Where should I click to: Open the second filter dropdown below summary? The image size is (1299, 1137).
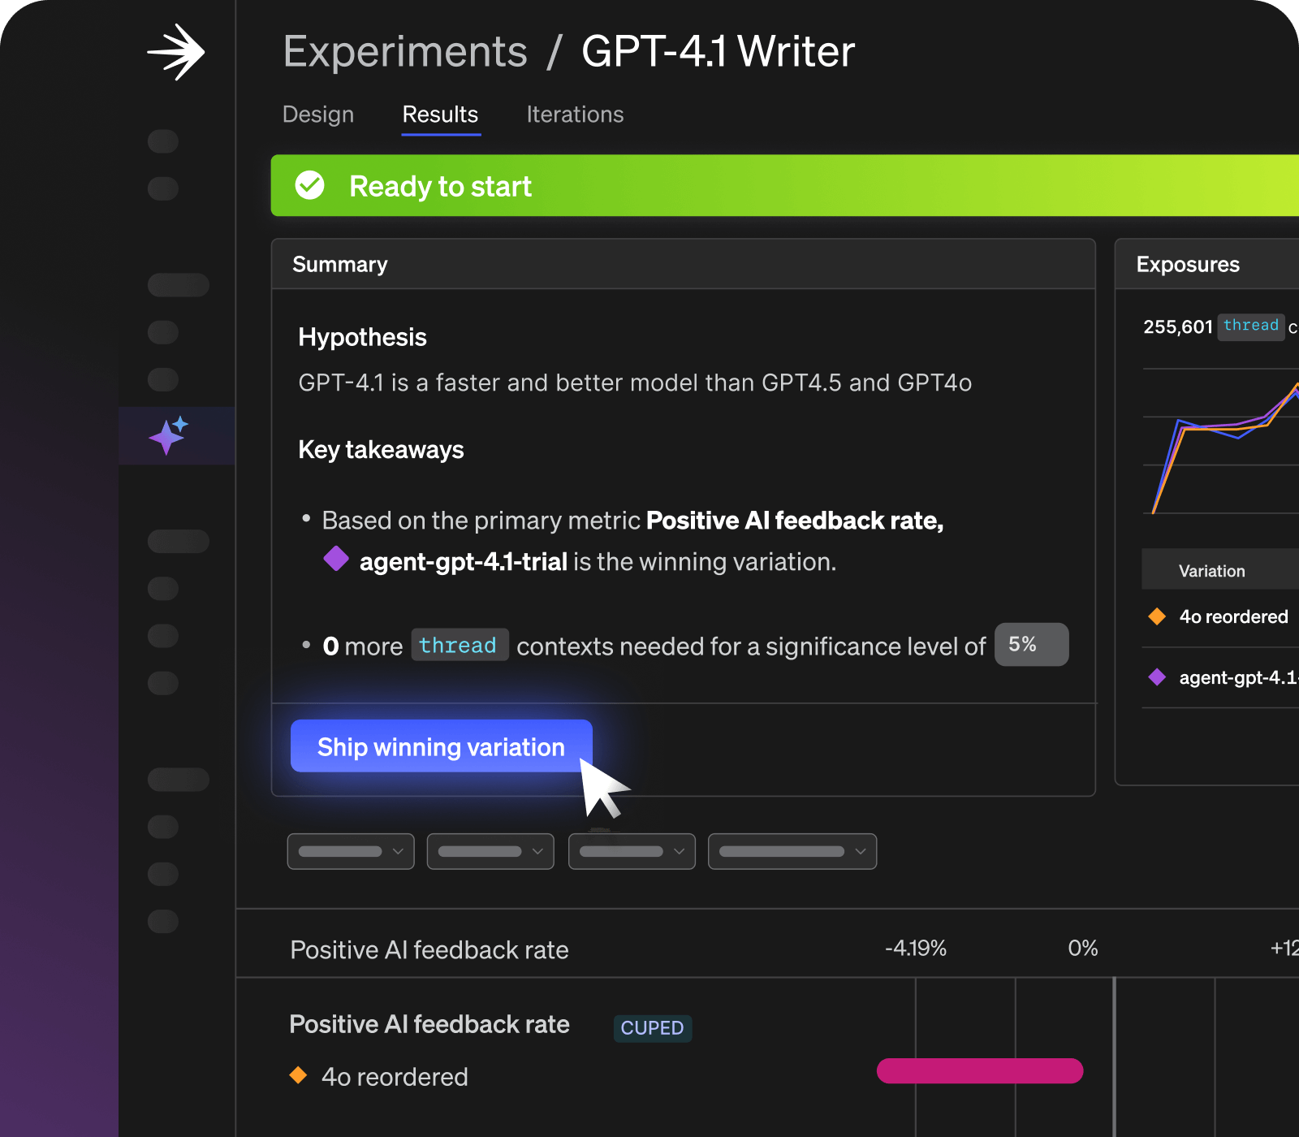(x=490, y=851)
